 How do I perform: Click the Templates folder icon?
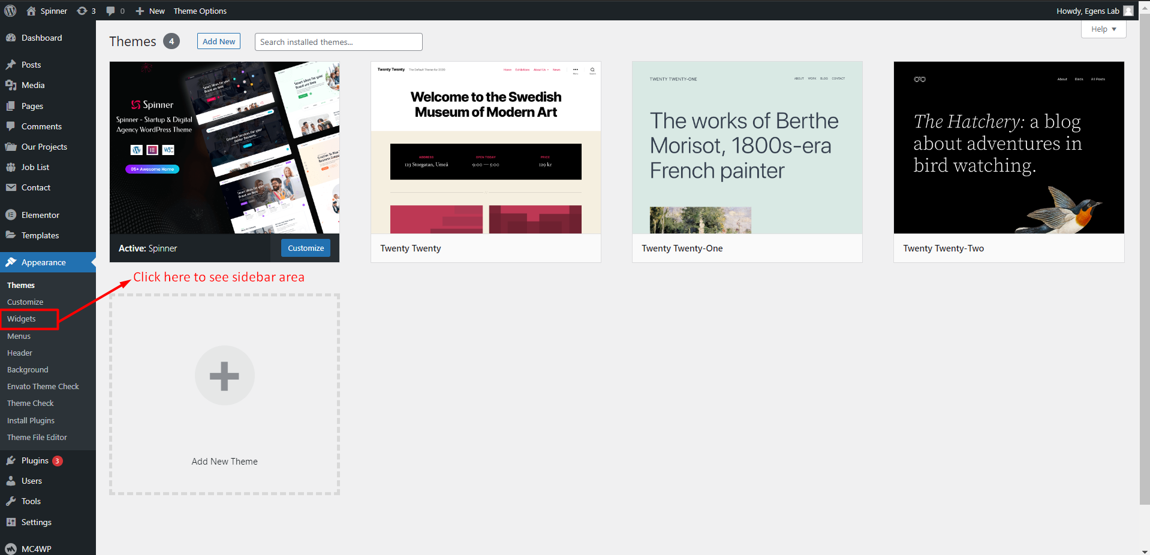[11, 235]
